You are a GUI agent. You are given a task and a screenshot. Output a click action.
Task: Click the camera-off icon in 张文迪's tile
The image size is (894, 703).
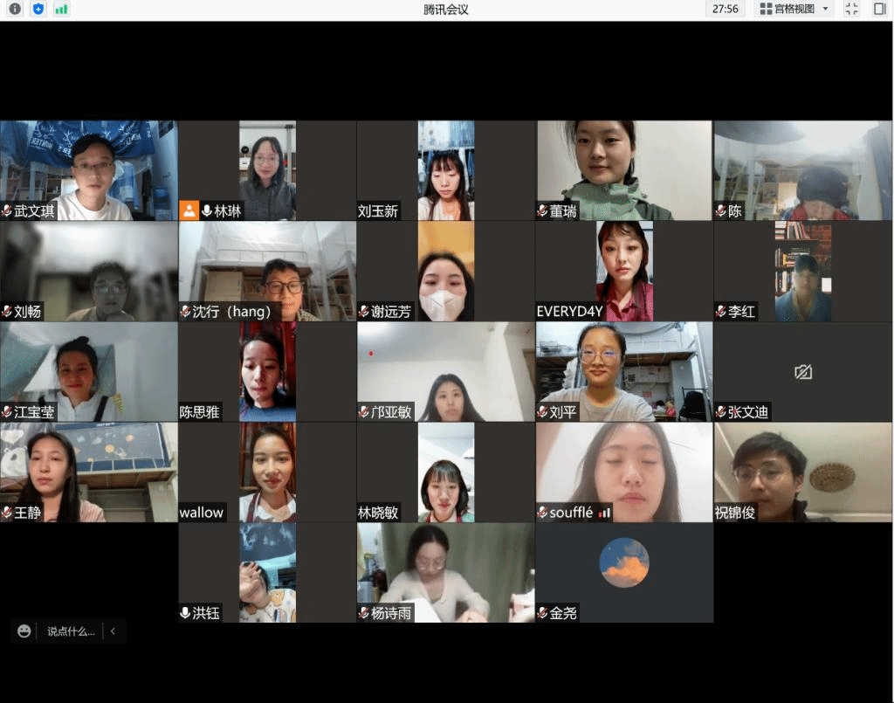coord(803,372)
